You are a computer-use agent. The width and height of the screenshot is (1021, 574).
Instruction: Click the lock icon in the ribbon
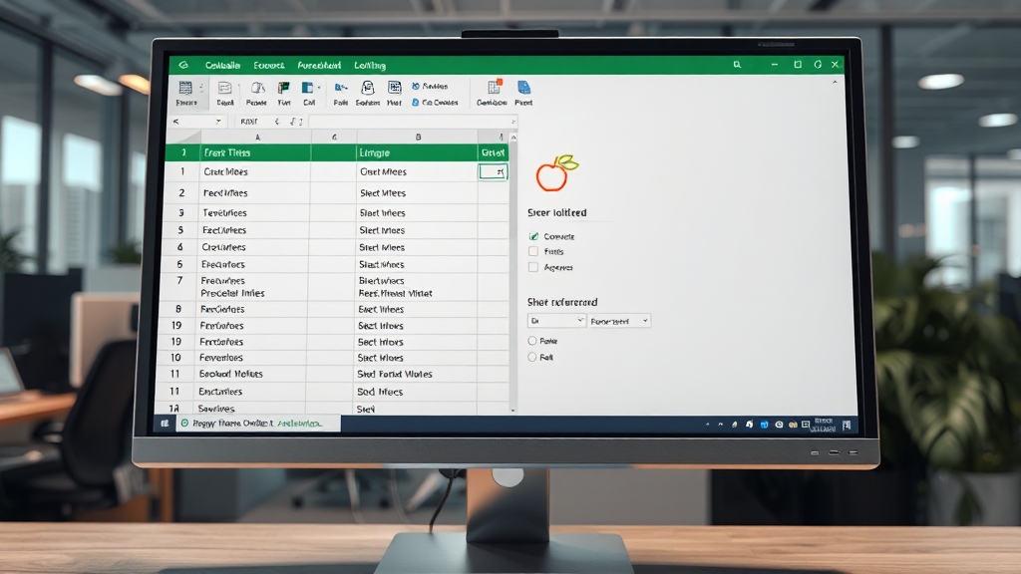367,89
